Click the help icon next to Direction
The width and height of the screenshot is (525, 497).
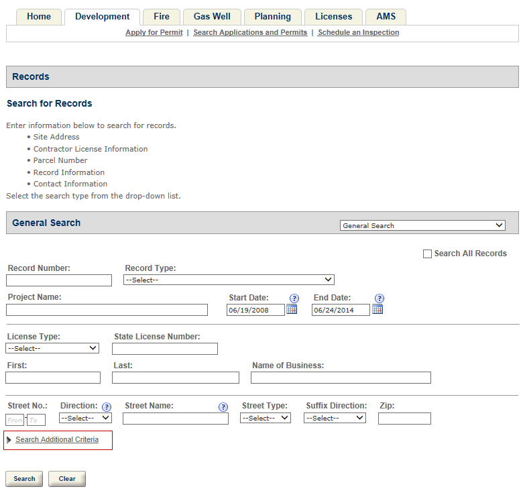107,406
